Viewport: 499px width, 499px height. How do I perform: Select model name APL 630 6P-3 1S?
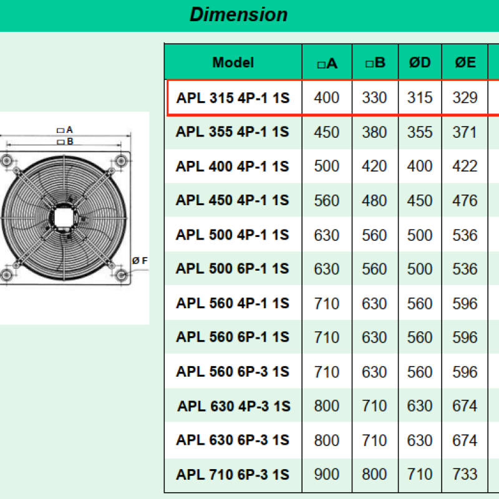pos(232,440)
